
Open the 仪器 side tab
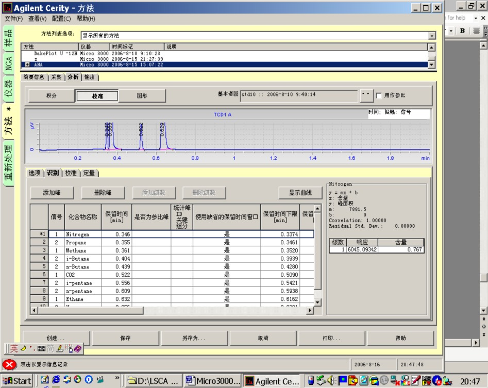8,88
